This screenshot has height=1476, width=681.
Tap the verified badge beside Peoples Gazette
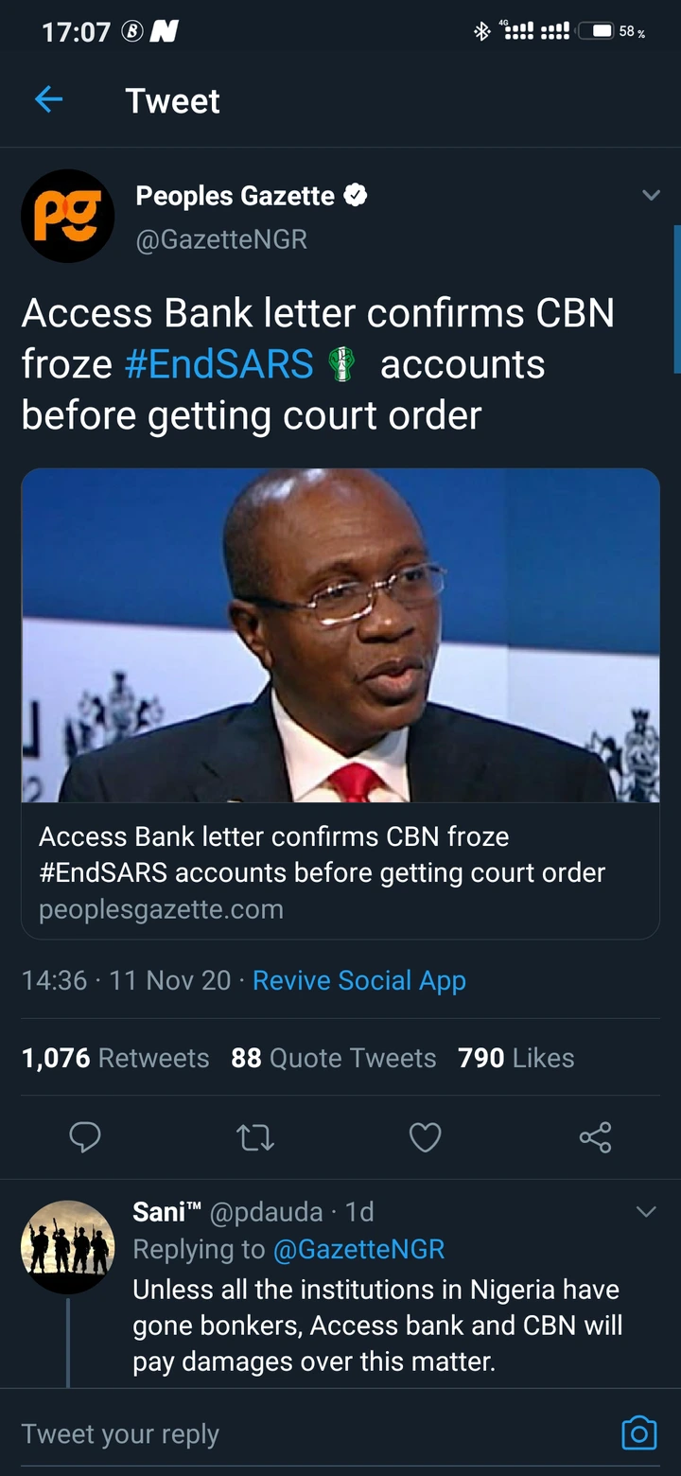pyautogui.click(x=356, y=196)
